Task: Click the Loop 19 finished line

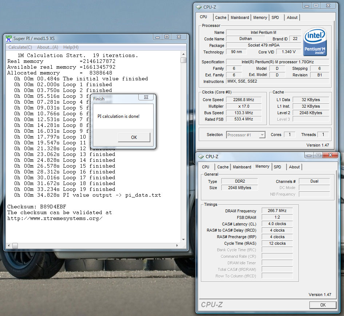Action: (x=65, y=189)
